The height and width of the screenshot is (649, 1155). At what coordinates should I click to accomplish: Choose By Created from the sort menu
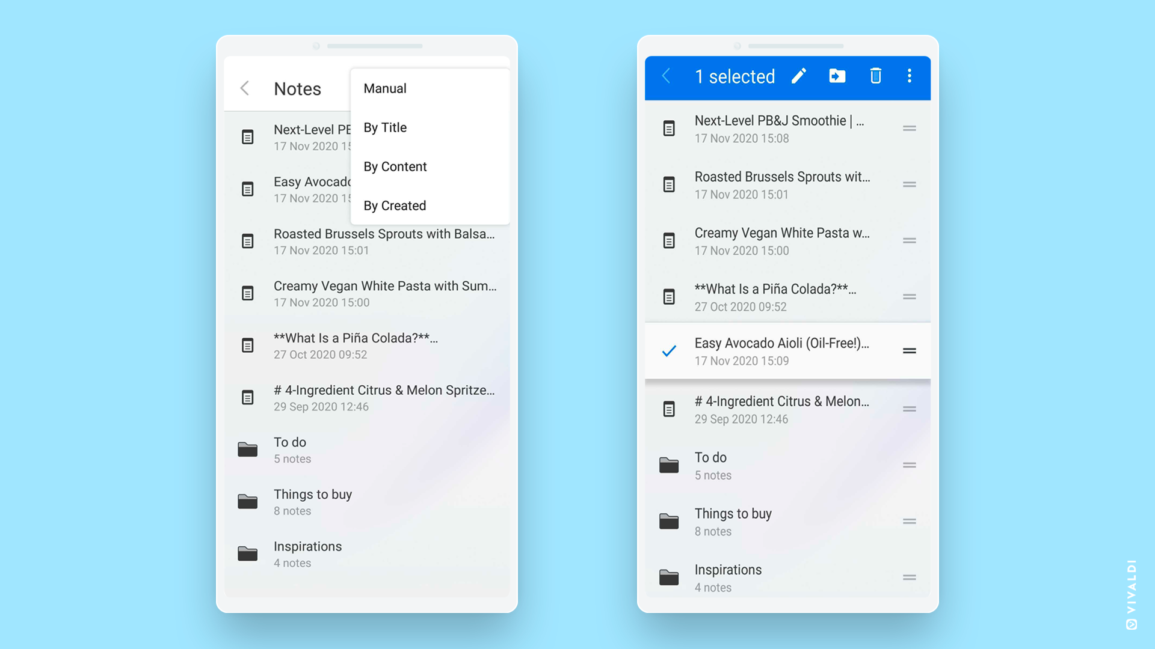(394, 206)
